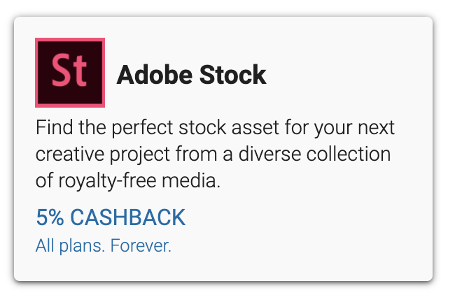Screen dimensions: 455x302
Task: Click the word Forever in blue subtext
Action: 141,245
